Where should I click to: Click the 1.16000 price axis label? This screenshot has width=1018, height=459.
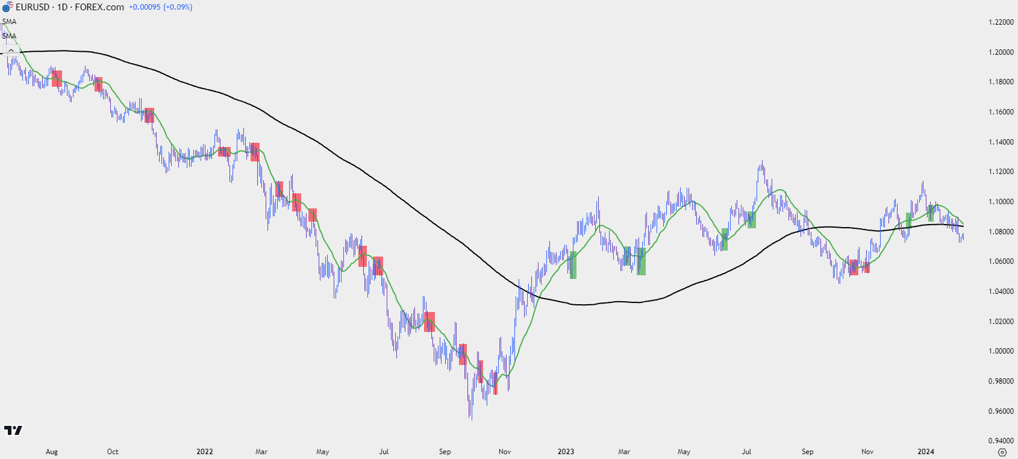(x=1001, y=112)
